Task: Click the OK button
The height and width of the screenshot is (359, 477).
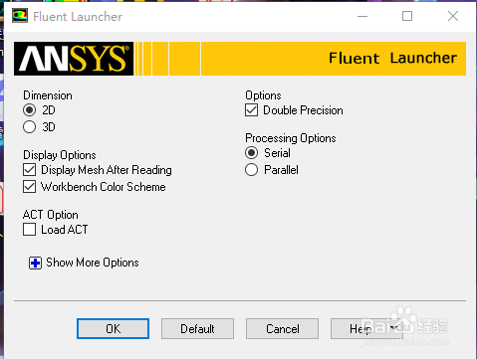Action: [x=113, y=329]
